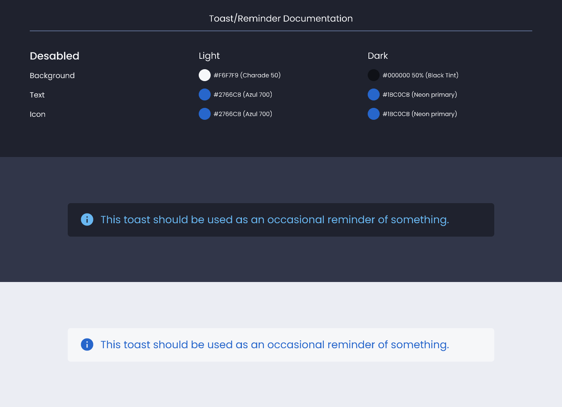Click the Background row label
562x407 pixels.
click(52, 76)
